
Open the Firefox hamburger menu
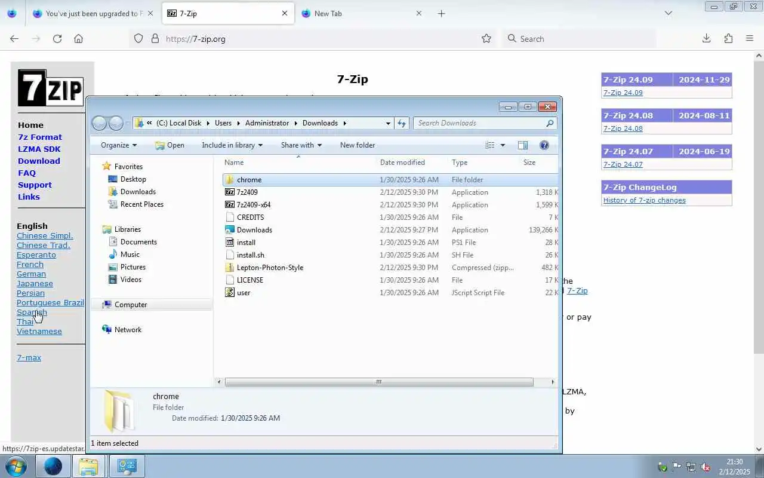point(750,38)
